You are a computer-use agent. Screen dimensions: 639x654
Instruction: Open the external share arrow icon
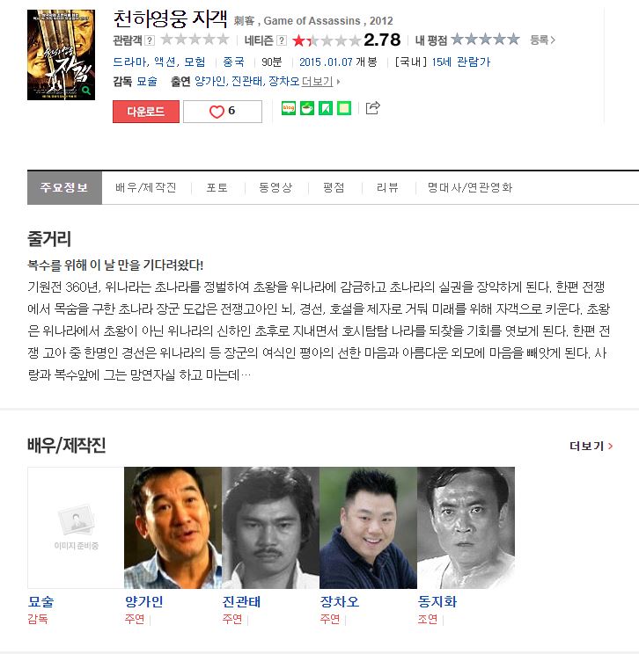[x=372, y=107]
